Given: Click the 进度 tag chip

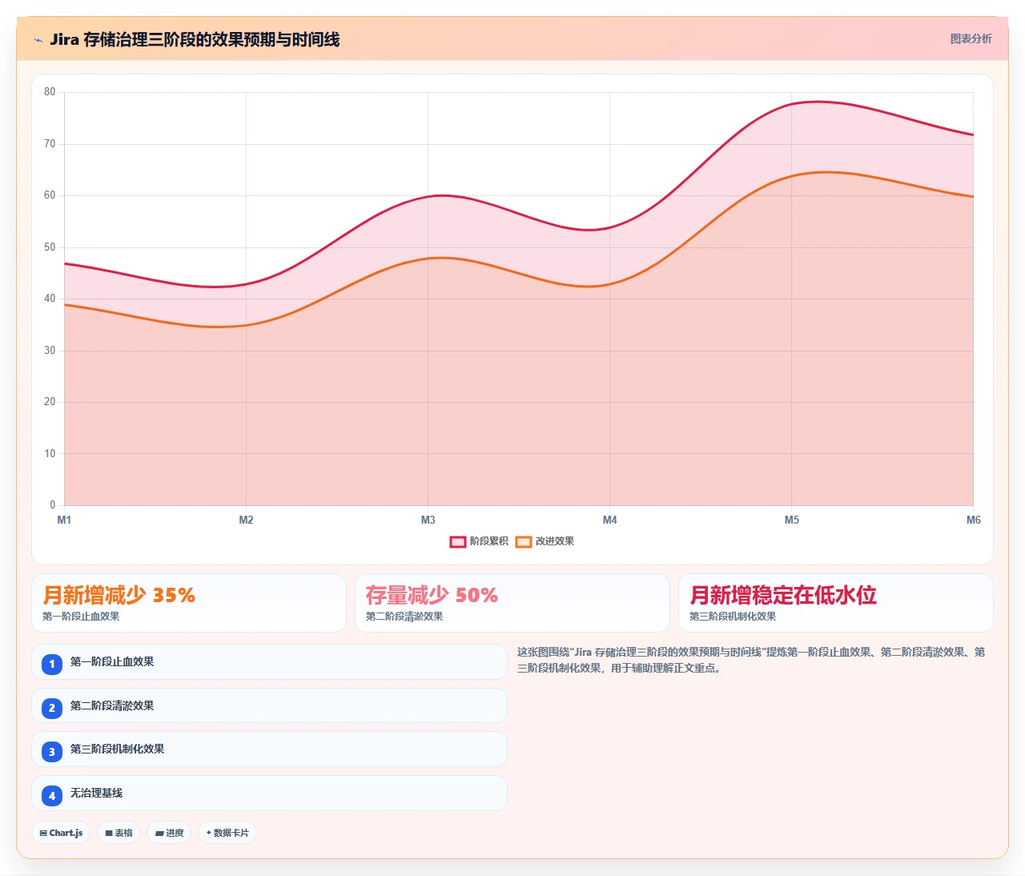Looking at the screenshot, I should pos(169,833).
